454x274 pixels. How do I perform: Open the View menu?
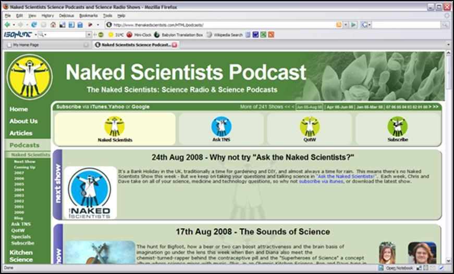click(x=32, y=16)
